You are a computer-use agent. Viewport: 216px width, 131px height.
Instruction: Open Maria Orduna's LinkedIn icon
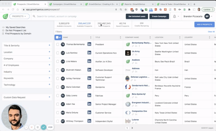pyautogui.click(x=89, y=112)
